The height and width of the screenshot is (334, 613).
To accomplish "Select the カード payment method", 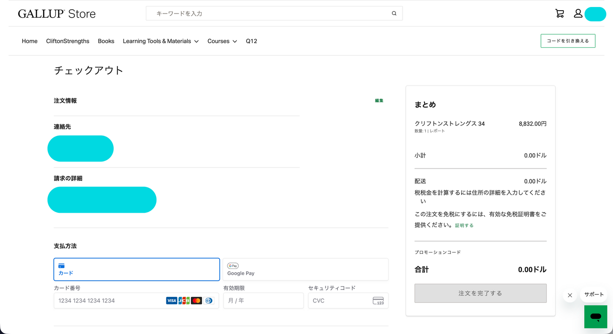I will tap(137, 269).
